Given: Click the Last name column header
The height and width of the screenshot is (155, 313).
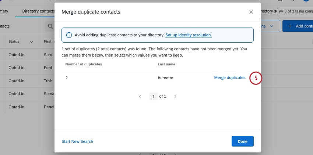Looking at the screenshot, I should (166, 64).
